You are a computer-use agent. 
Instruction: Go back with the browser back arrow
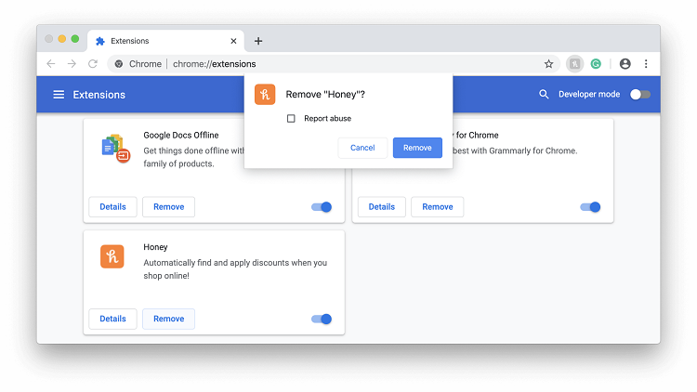(x=51, y=64)
